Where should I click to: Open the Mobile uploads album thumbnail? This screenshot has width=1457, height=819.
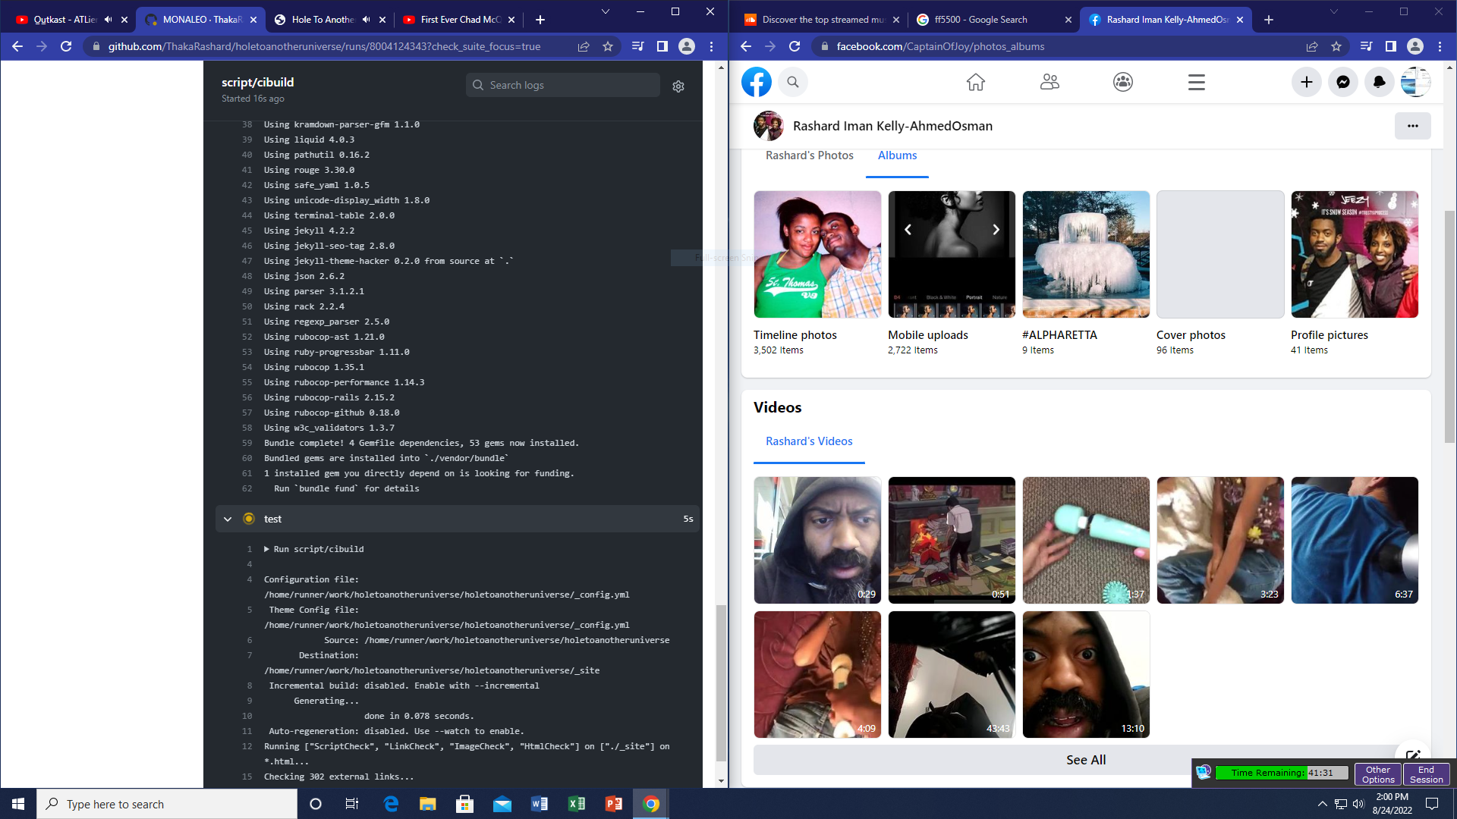click(x=951, y=254)
